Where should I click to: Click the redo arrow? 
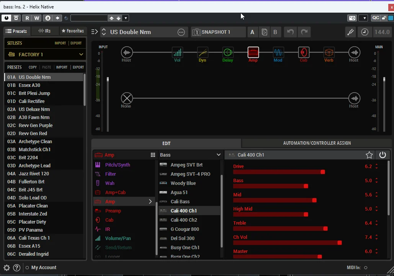304,32
